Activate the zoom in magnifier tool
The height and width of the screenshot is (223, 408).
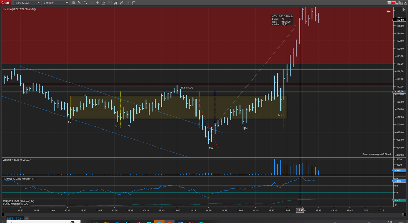(x=85, y=3)
